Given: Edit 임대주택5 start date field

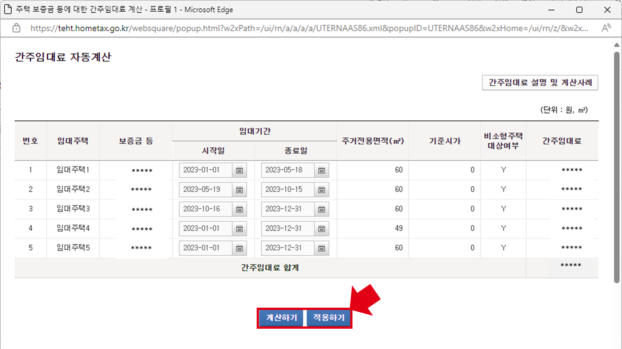Looking at the screenshot, I should 206,248.
